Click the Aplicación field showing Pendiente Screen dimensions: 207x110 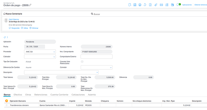pos(40,42)
